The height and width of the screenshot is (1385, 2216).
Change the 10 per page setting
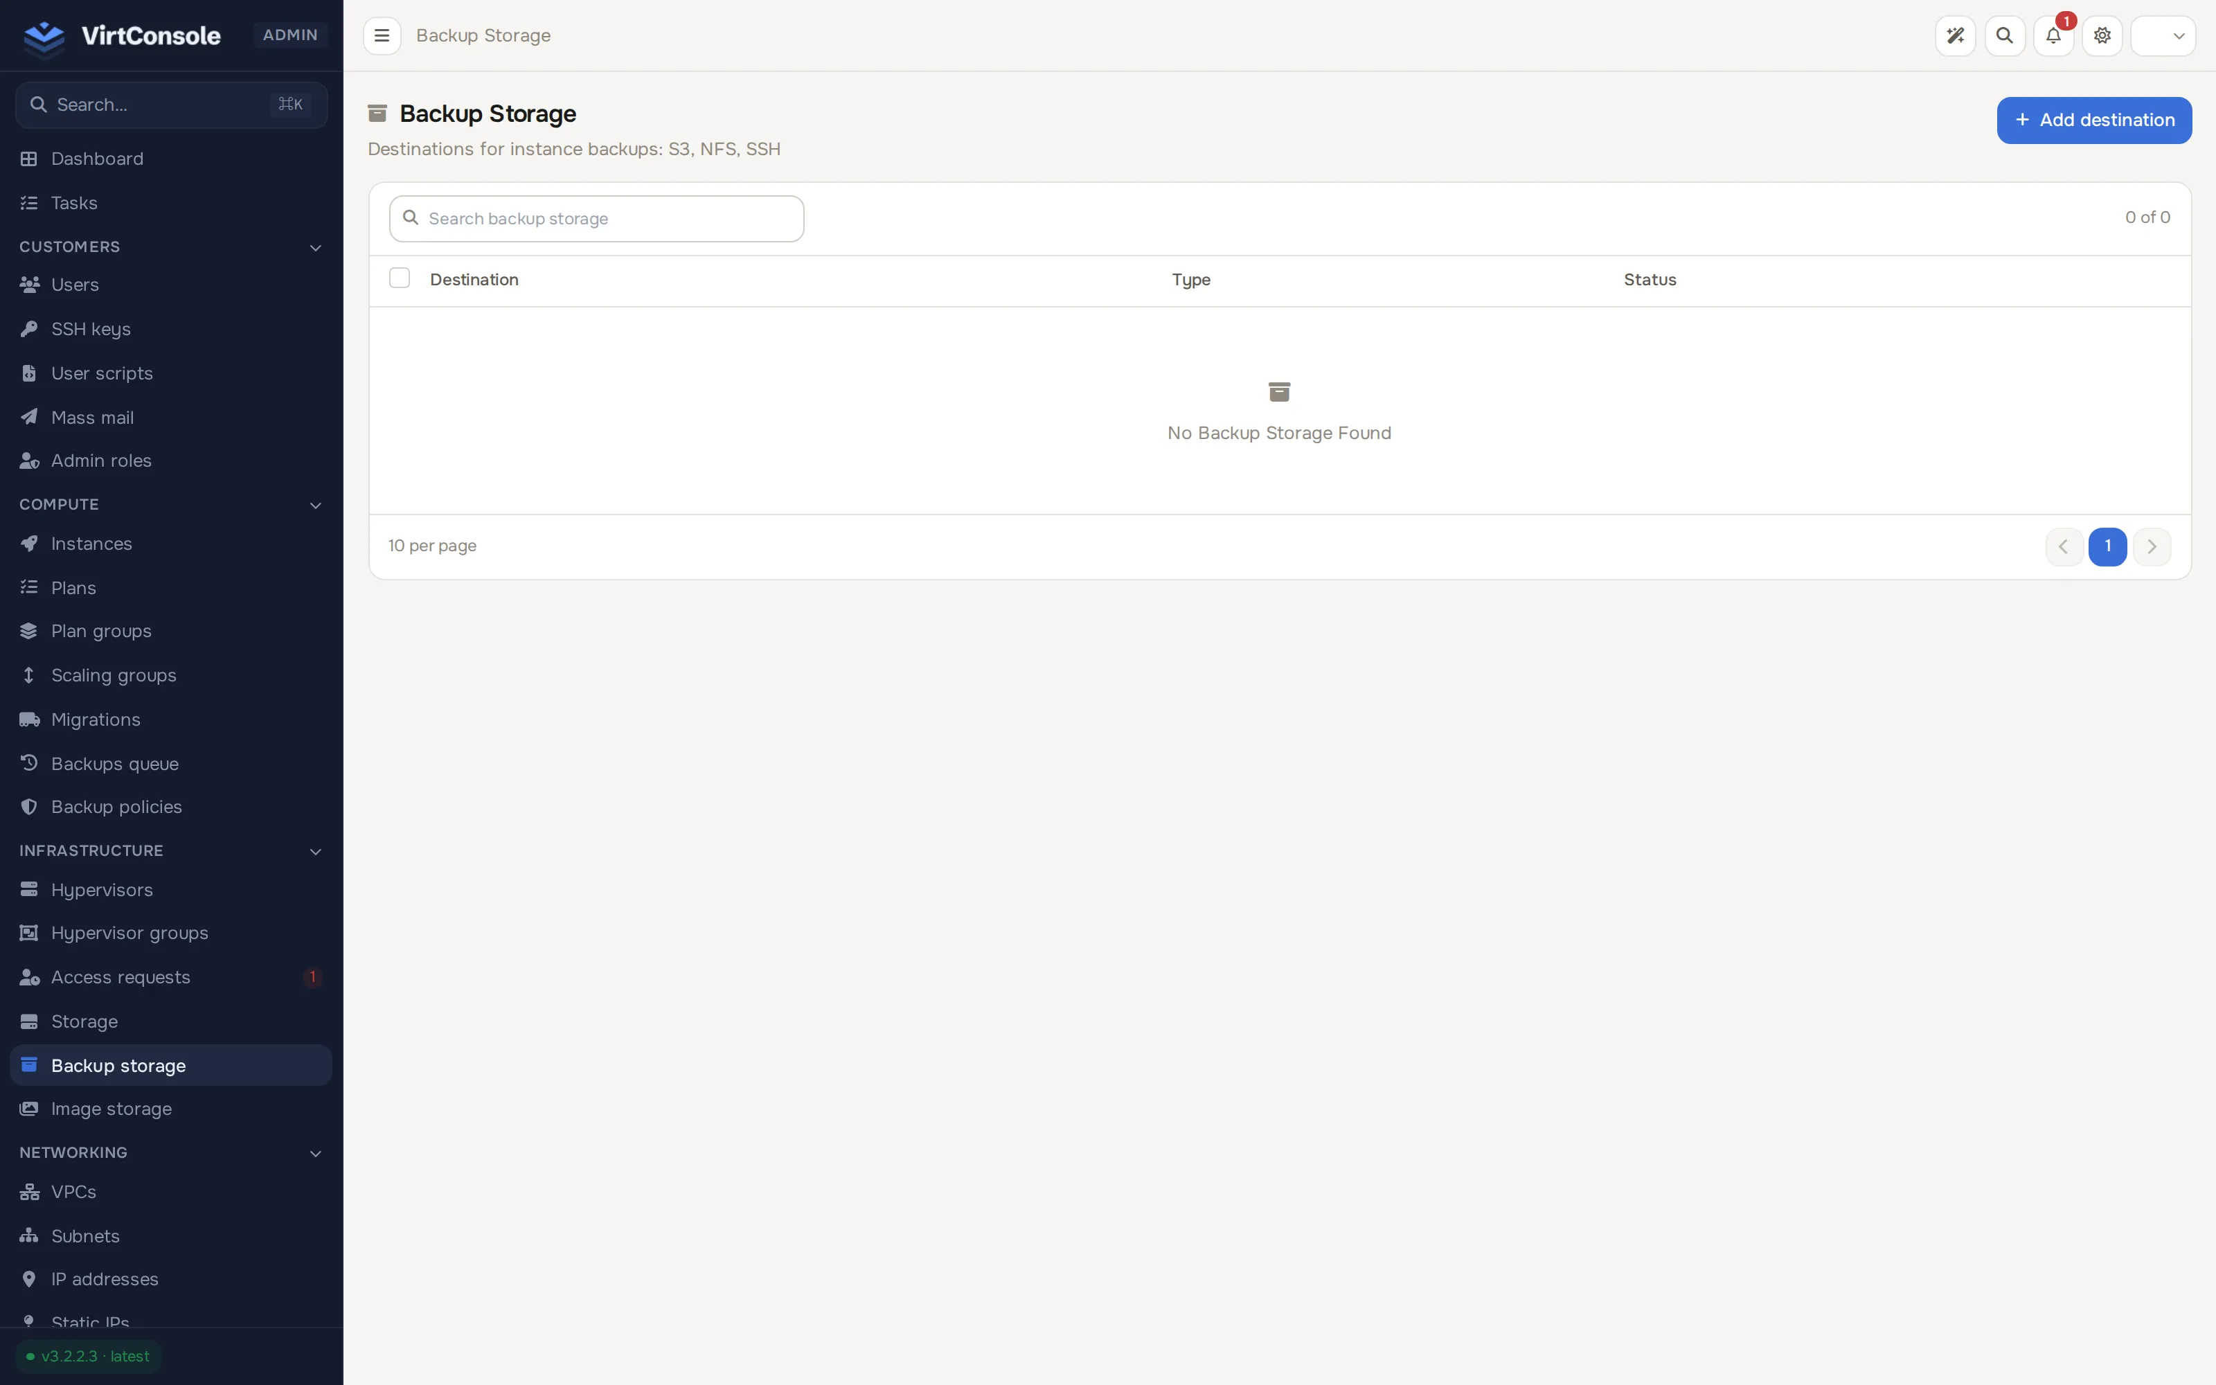pyautogui.click(x=432, y=546)
